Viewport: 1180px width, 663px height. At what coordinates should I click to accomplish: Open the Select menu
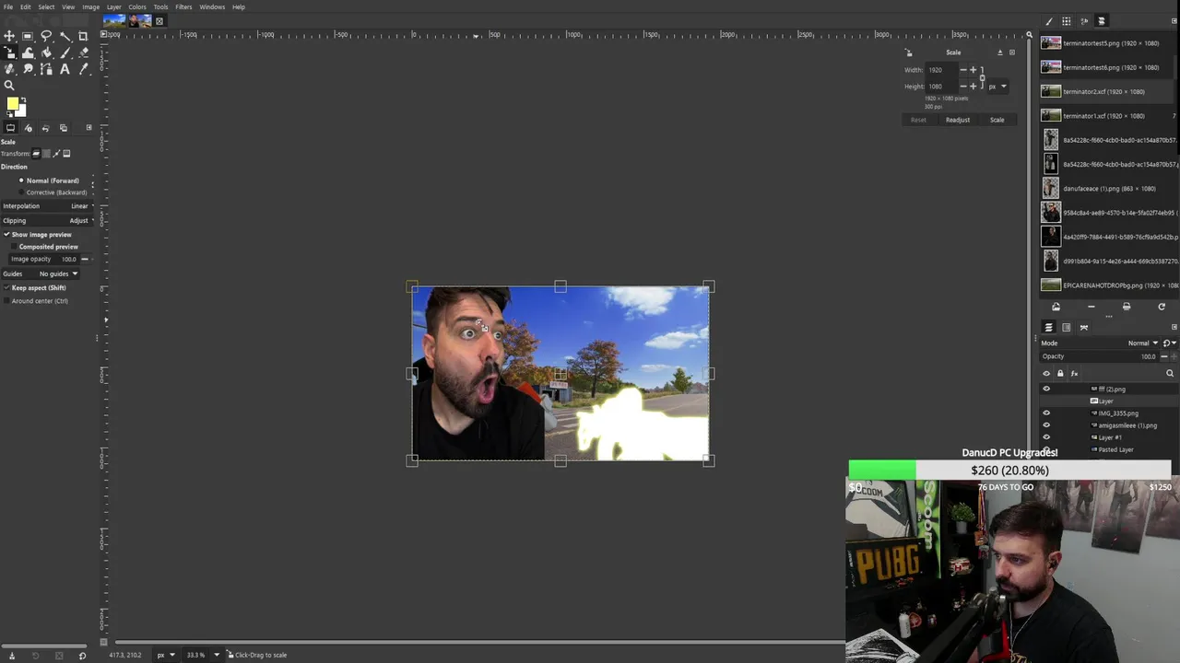coord(46,6)
